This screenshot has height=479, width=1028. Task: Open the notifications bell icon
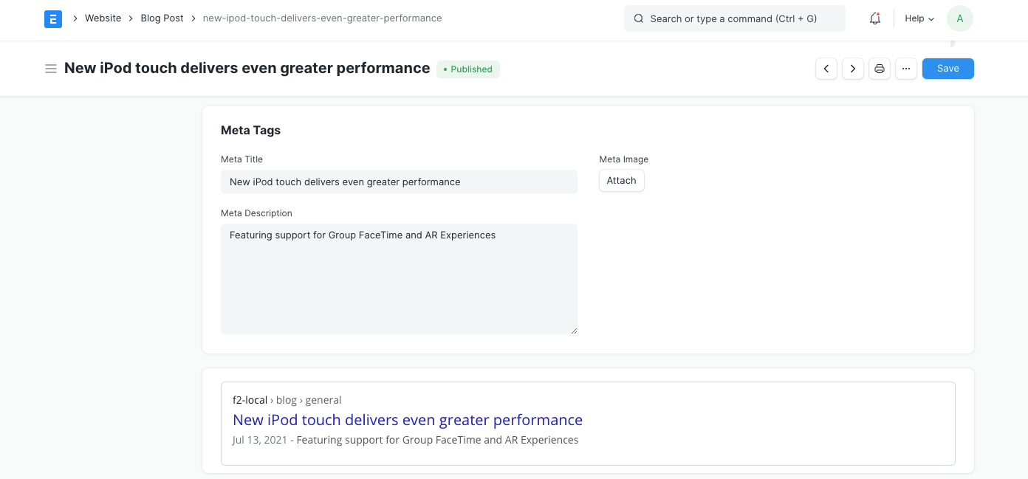point(875,18)
